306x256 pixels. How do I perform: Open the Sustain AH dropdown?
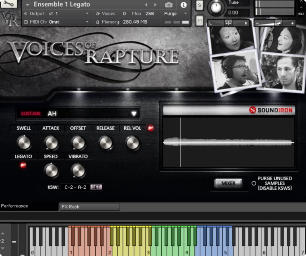(x=78, y=113)
